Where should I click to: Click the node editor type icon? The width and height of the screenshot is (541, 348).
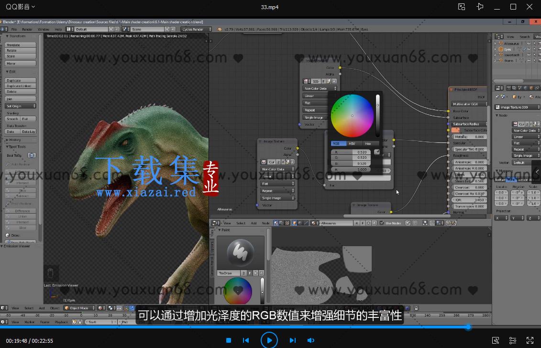[x=216, y=223]
